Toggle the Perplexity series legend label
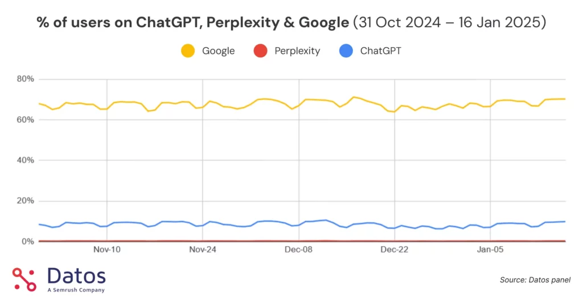This screenshot has width=583, height=304. pyautogui.click(x=297, y=51)
